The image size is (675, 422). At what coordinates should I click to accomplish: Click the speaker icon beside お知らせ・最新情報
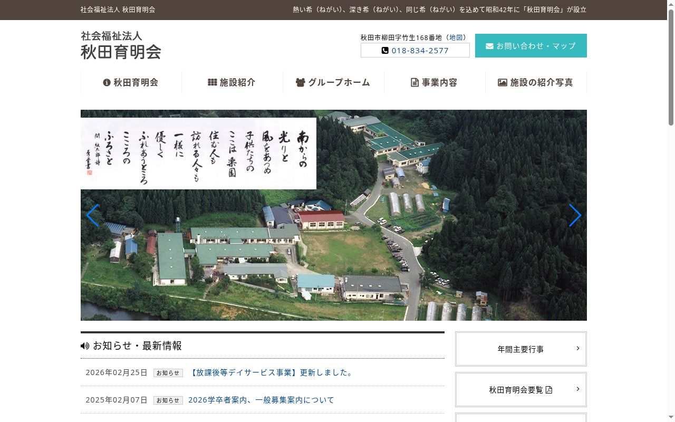tap(85, 346)
